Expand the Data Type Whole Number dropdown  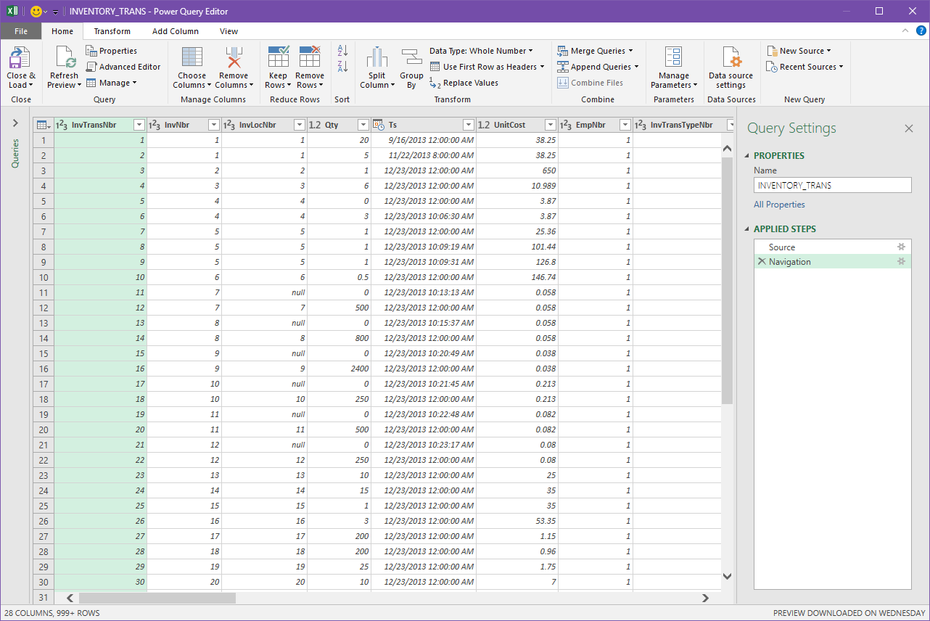tap(481, 51)
